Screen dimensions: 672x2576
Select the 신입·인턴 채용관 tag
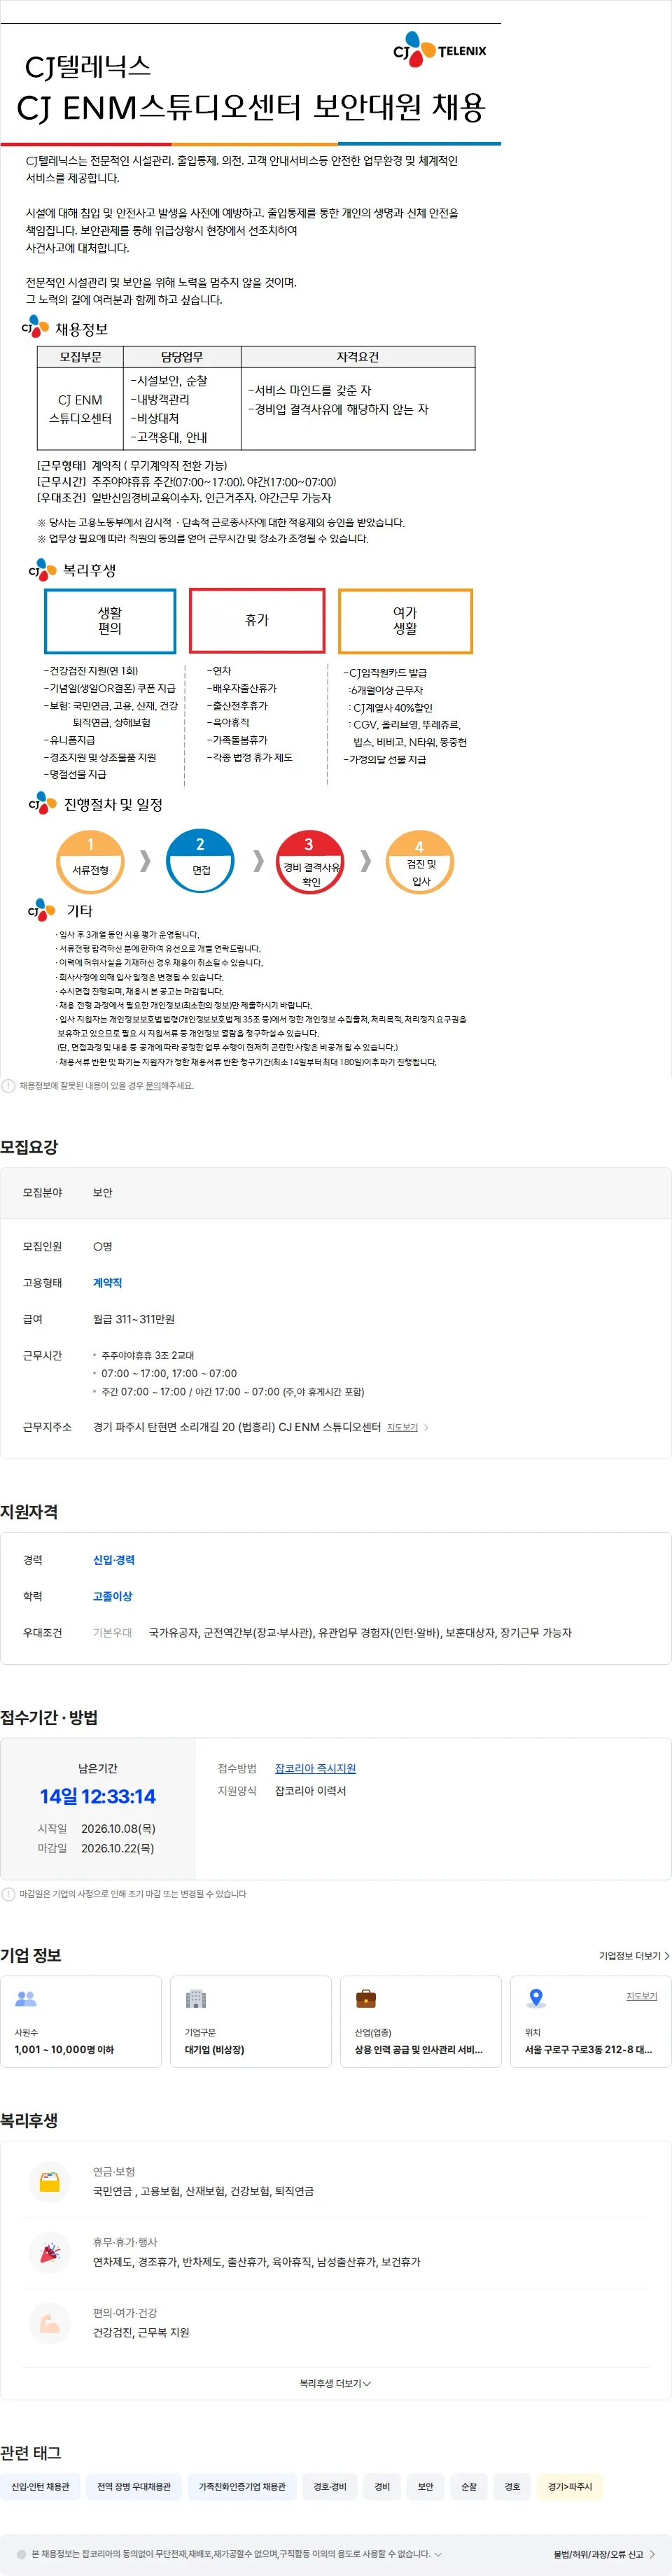tap(41, 2486)
